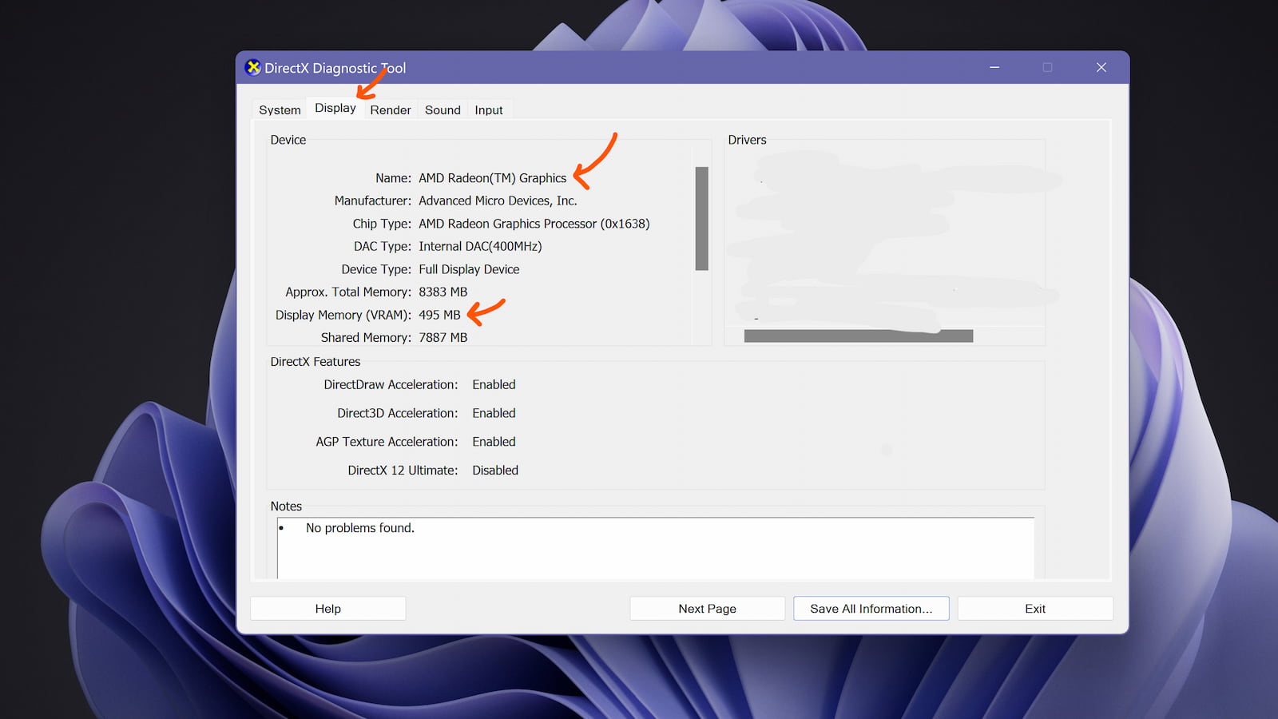Switch to the Input tab
Screen dimensions: 1278x719
[x=489, y=110]
